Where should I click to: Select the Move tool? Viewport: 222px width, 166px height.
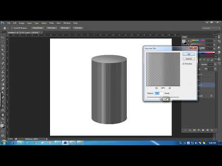pos(3,37)
